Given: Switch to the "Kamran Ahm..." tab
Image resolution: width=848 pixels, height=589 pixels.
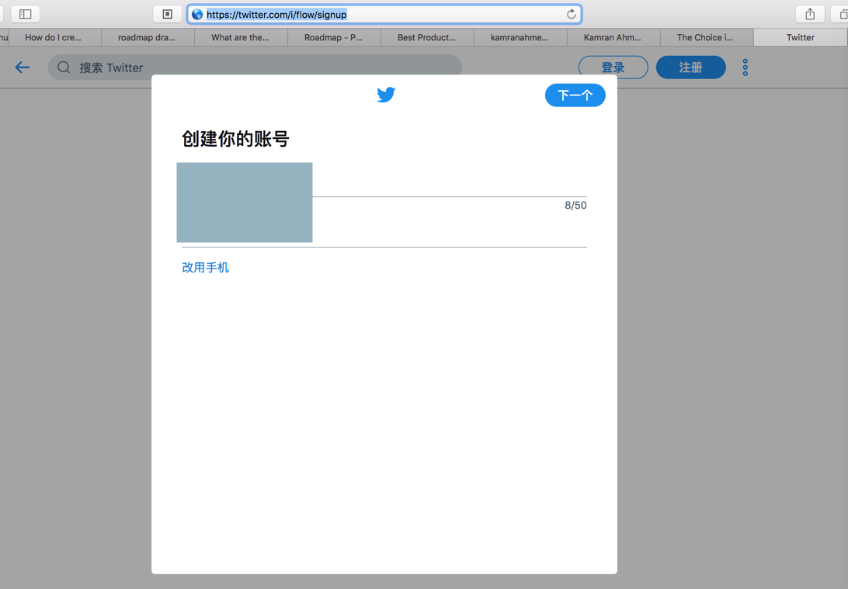Looking at the screenshot, I should (612, 37).
